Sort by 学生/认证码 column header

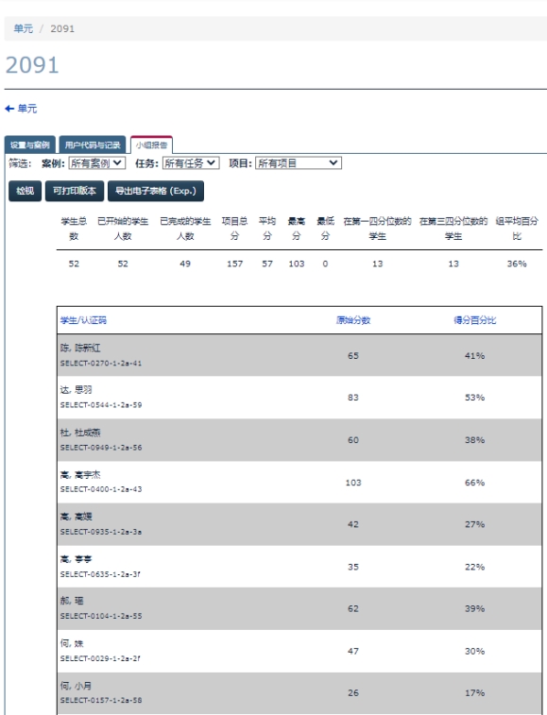83,320
